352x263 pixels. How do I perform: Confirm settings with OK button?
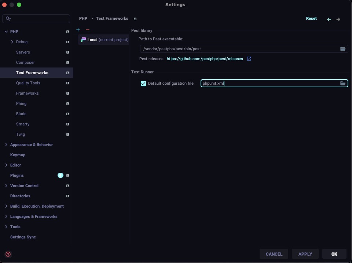pos(334,254)
